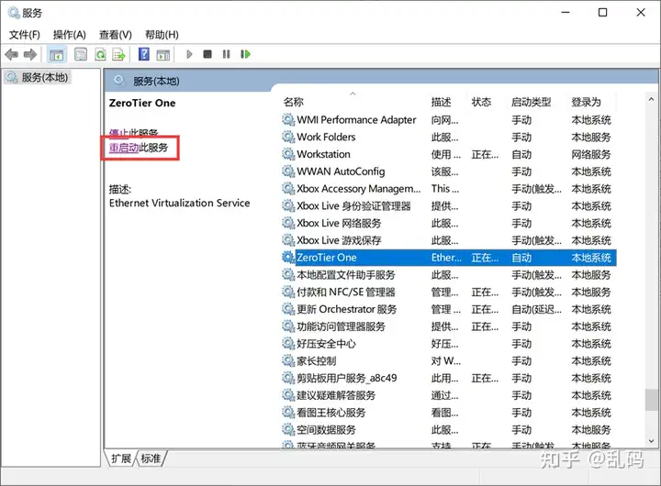
Task: Click the vertical scrollbar thumb
Action: tap(651, 400)
